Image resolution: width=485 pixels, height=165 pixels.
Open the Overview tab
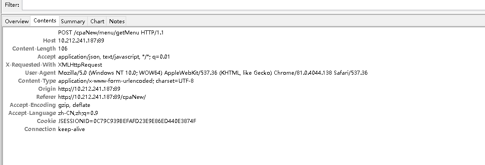pyautogui.click(x=17, y=21)
